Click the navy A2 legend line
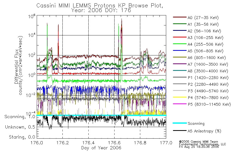This screenshot has width=244, height=154. pos(180,31)
